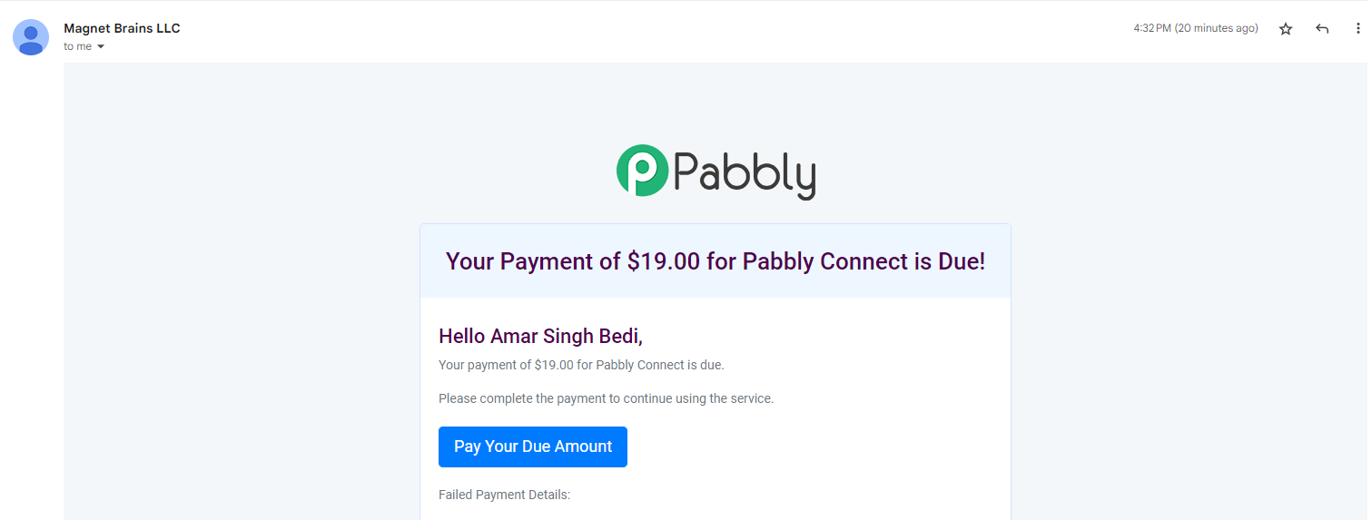Click the reply arrow icon
This screenshot has width=1372, height=520.
(1322, 29)
